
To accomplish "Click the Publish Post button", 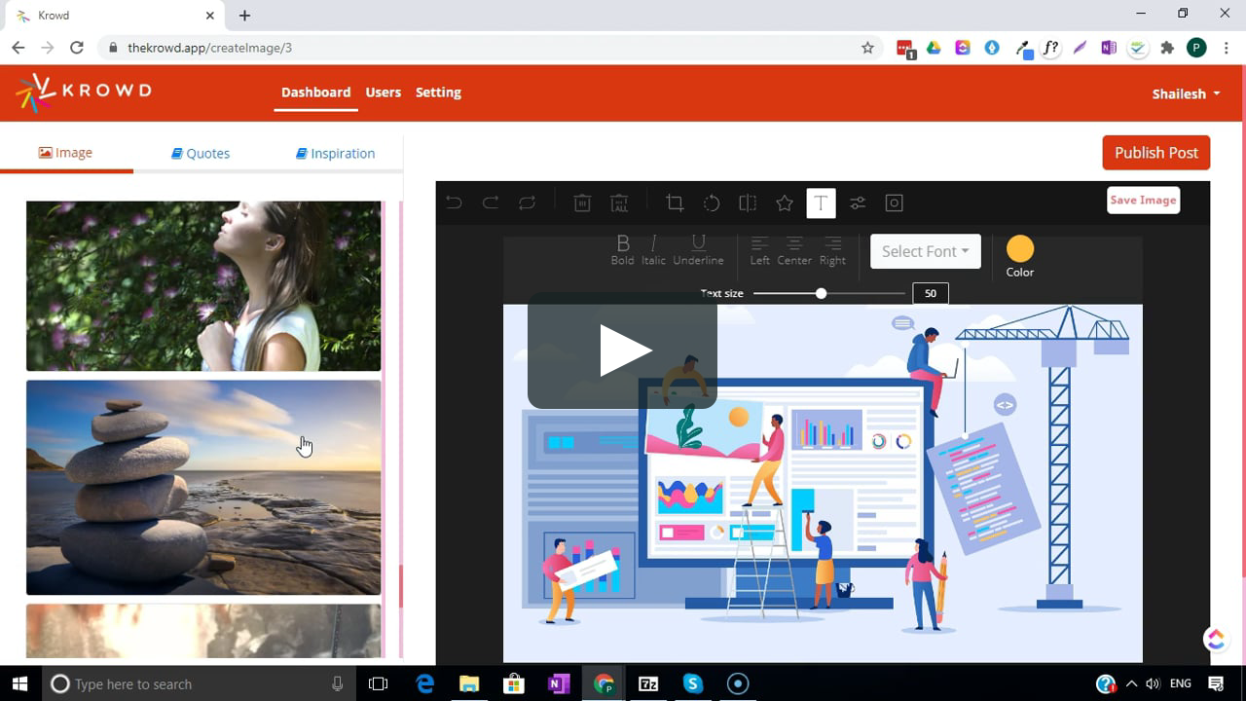I will click(1155, 152).
